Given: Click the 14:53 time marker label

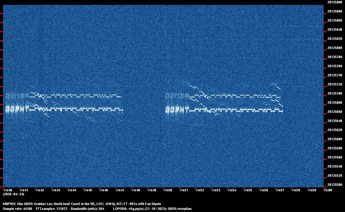Looking at the screenshot, I should coord(216,190).
